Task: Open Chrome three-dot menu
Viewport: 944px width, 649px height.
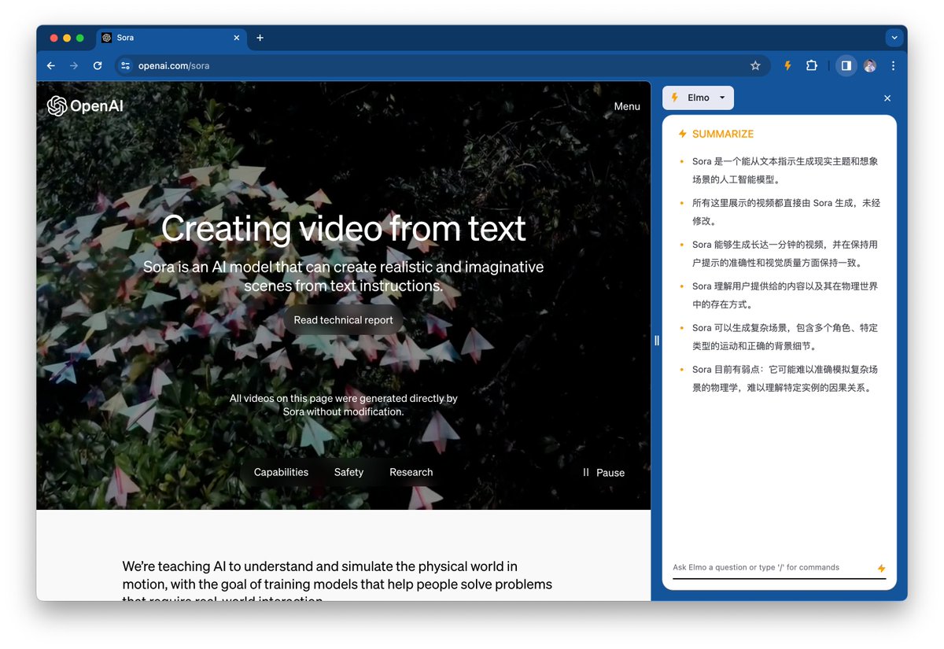Action: (x=893, y=66)
